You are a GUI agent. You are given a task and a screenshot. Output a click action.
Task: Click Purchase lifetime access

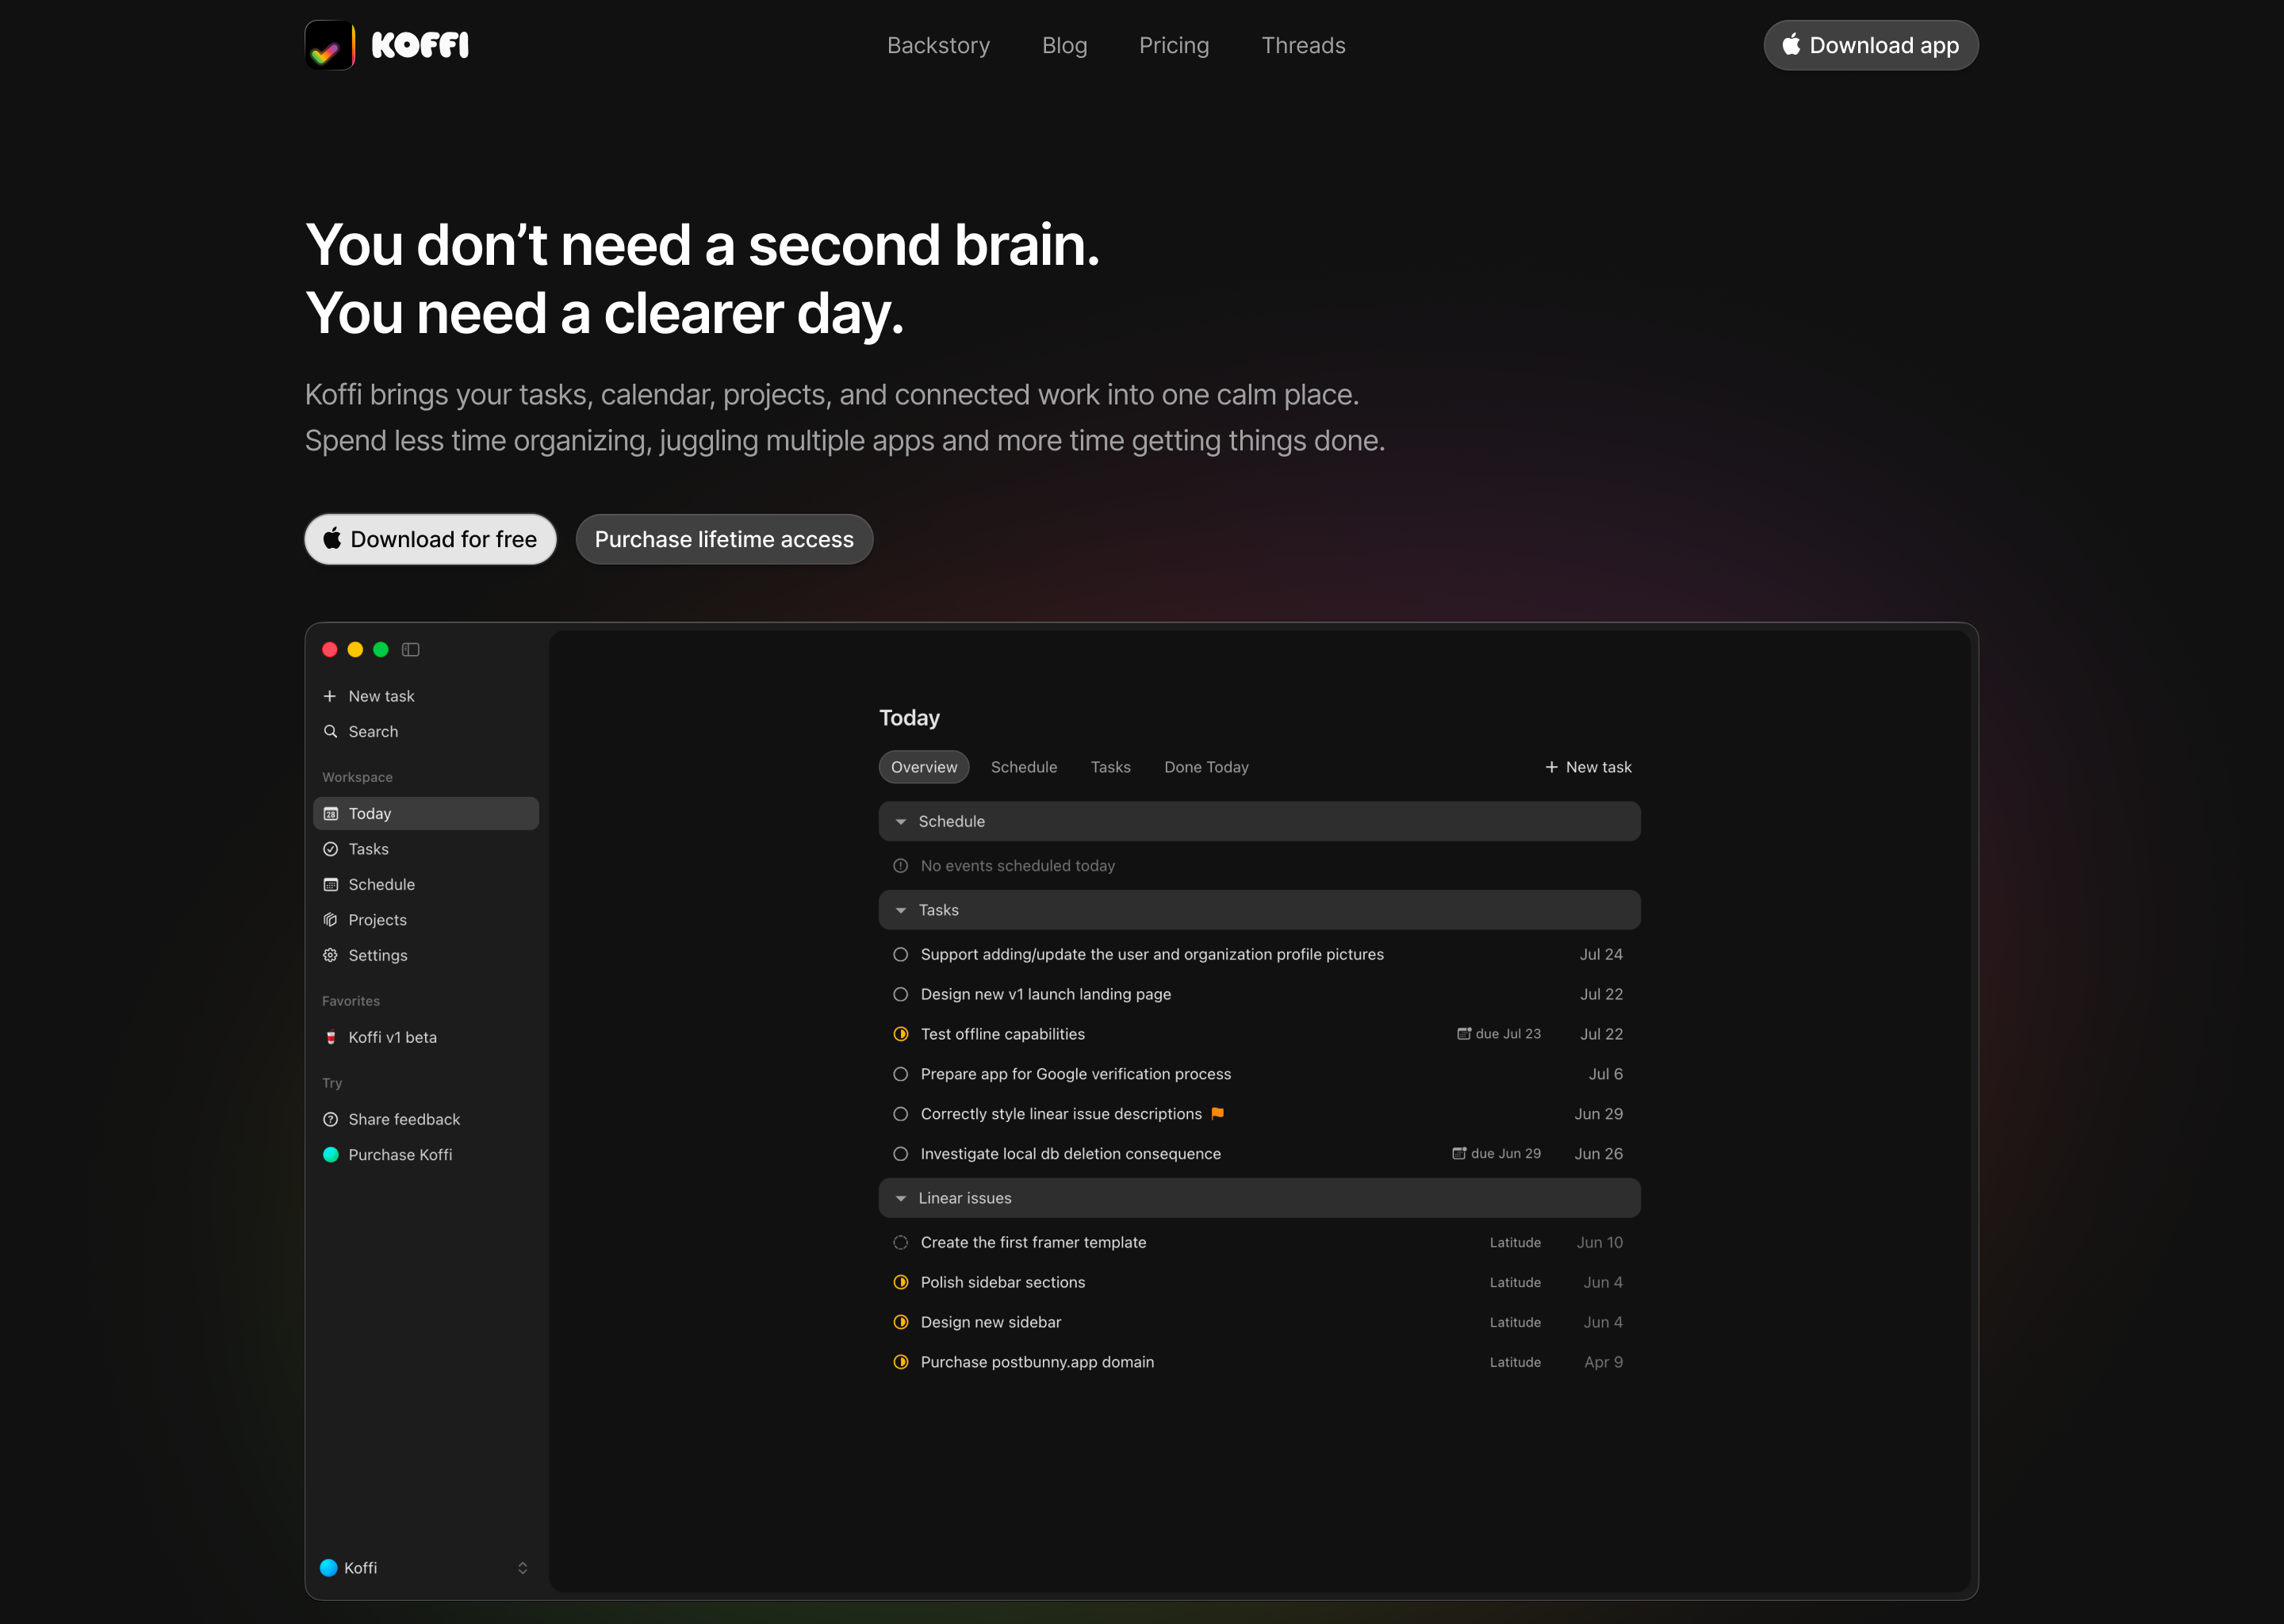pyautogui.click(x=724, y=539)
